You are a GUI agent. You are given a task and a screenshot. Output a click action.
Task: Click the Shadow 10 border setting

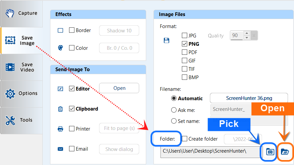(119, 31)
